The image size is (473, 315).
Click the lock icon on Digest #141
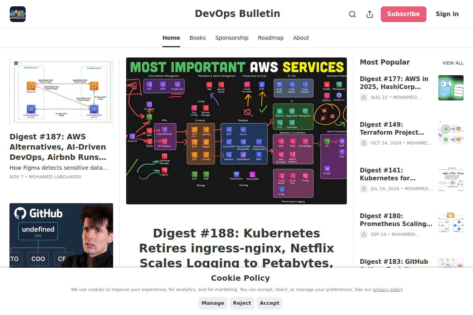tap(363, 188)
